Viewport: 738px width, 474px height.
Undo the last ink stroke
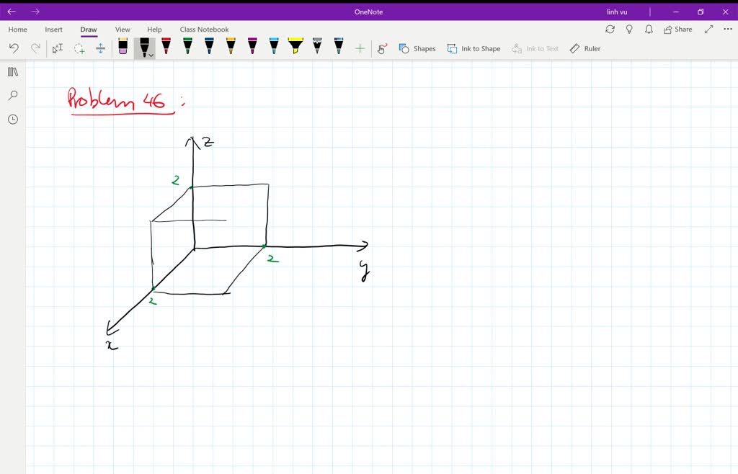[13, 47]
